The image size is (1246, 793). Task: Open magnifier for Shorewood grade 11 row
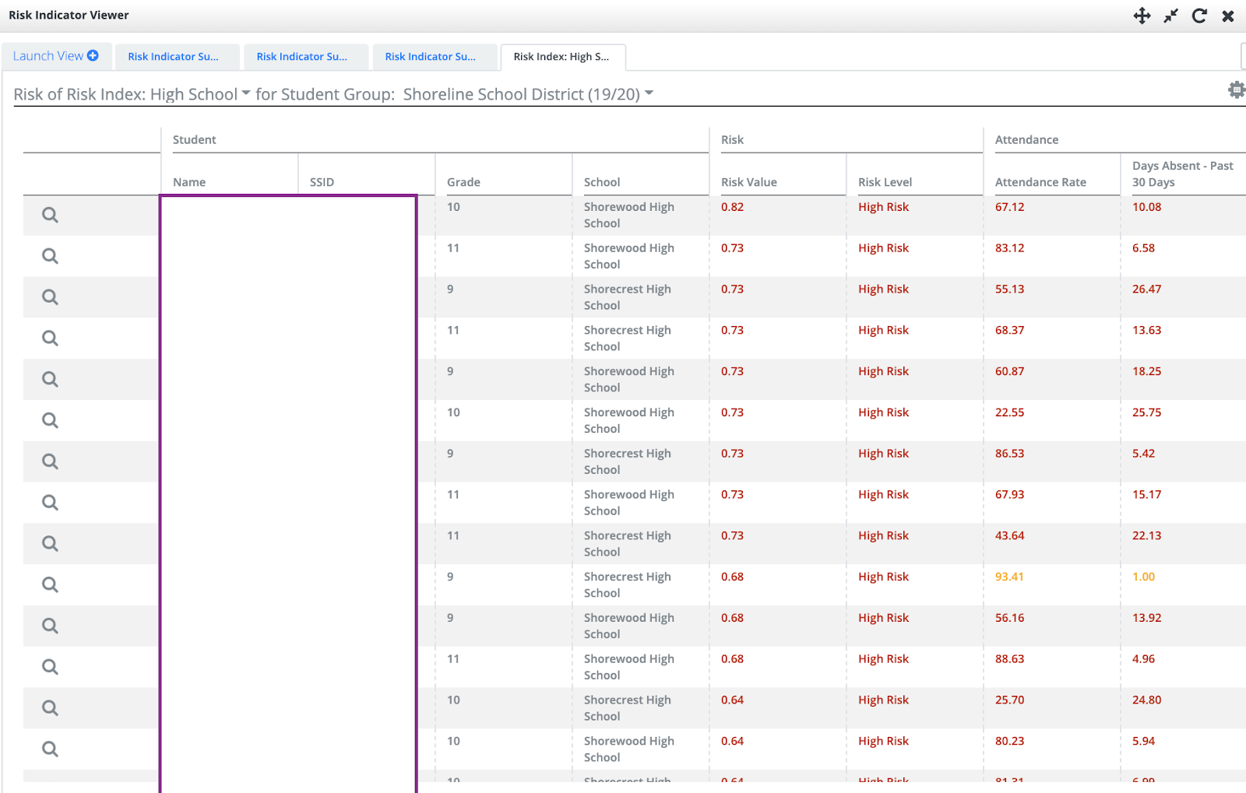[x=49, y=255]
